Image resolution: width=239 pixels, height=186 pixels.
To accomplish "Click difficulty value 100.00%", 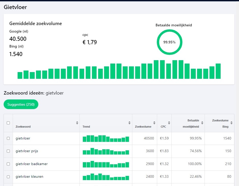I will point(195,164).
